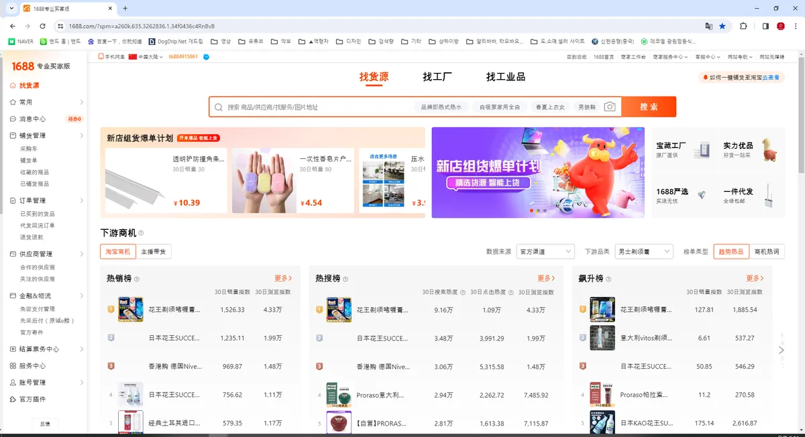This screenshot has width=805, height=437.
Task: Expand the 订单管理 sidebar section arrow
Action: point(82,200)
